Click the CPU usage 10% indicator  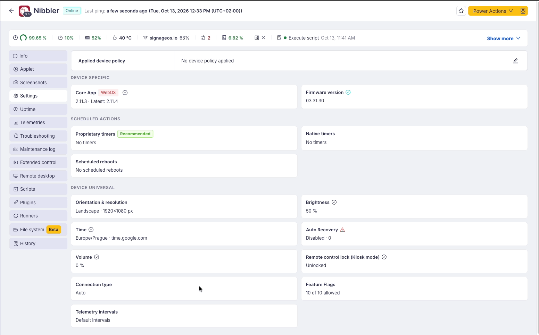[66, 38]
